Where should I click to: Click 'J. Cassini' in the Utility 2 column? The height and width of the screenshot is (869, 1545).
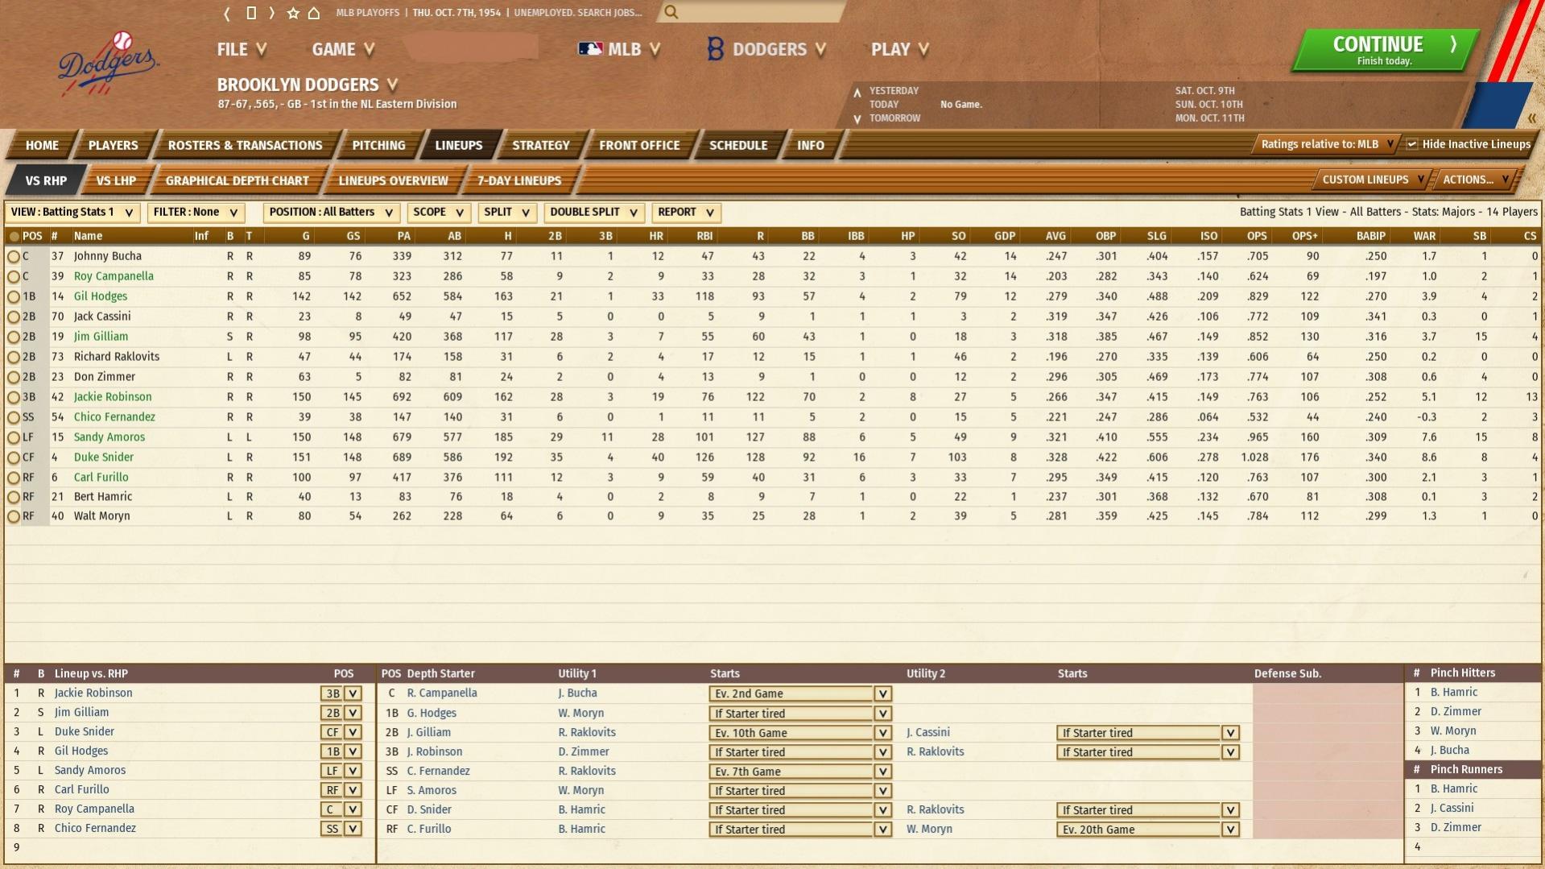[927, 733]
